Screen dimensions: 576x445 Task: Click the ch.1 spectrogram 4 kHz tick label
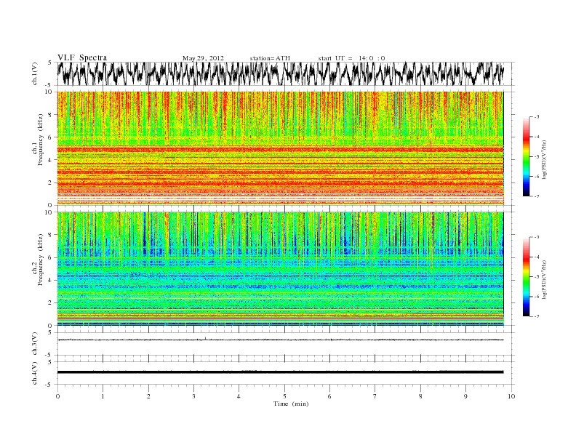(x=50, y=160)
